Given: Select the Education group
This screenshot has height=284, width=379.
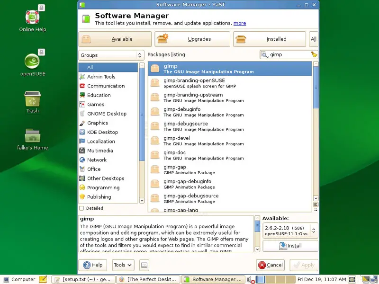Looking at the screenshot, I should (108, 95).
